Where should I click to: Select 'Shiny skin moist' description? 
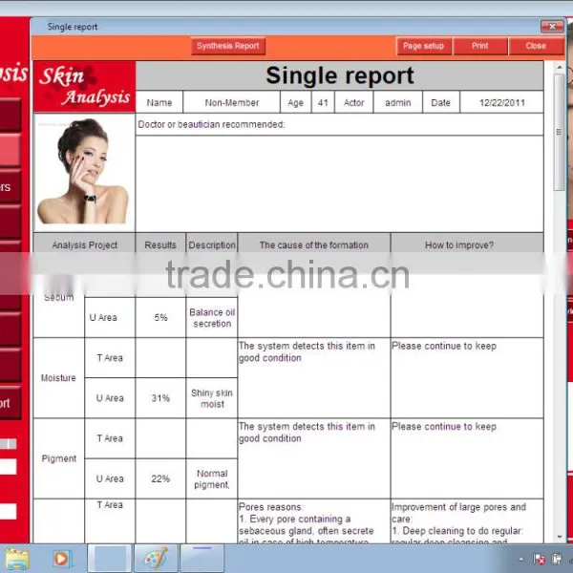pos(212,398)
